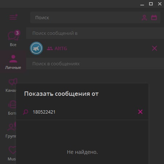Click the AltTG group avatar
Screen dimensions: 164x164
(36, 48)
